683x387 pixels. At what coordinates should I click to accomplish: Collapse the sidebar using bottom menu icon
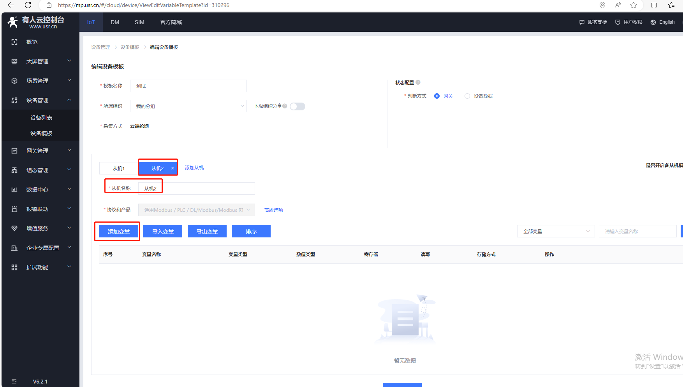pos(14,381)
